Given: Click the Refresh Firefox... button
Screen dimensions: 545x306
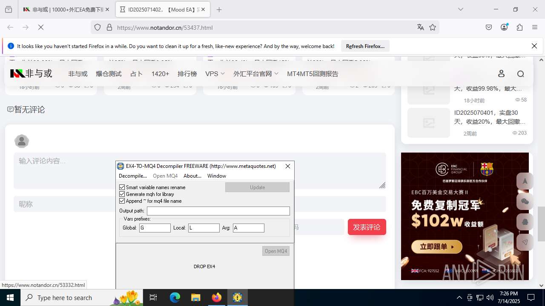Looking at the screenshot, I should pos(365,46).
